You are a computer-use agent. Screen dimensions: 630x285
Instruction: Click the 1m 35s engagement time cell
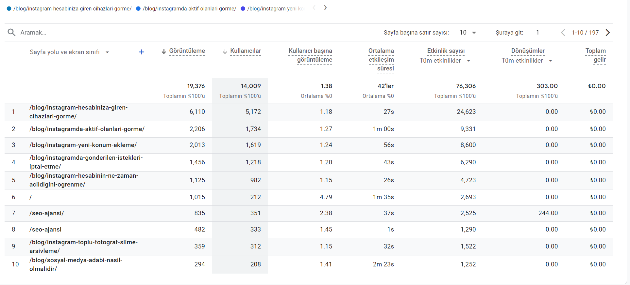(383, 197)
